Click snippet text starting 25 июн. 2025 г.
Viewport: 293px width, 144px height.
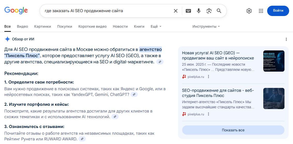click(218, 67)
